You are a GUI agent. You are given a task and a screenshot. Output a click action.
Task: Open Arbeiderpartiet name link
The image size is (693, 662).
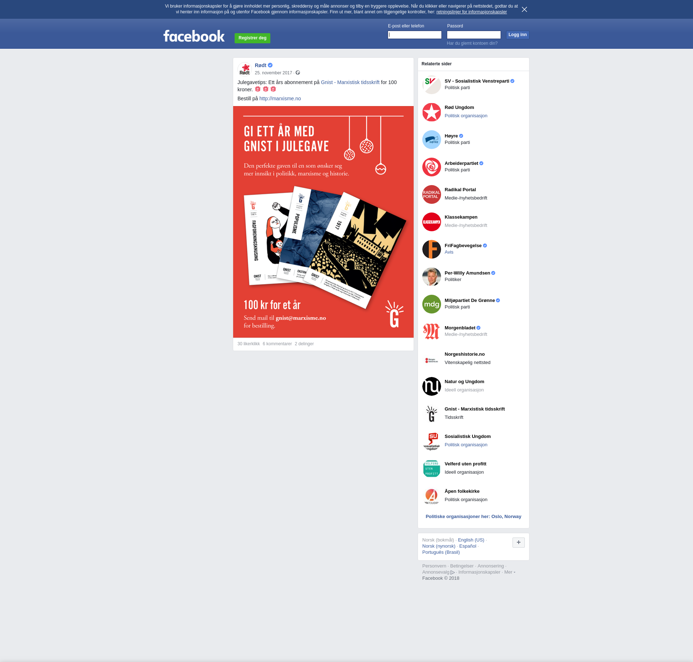[461, 163]
